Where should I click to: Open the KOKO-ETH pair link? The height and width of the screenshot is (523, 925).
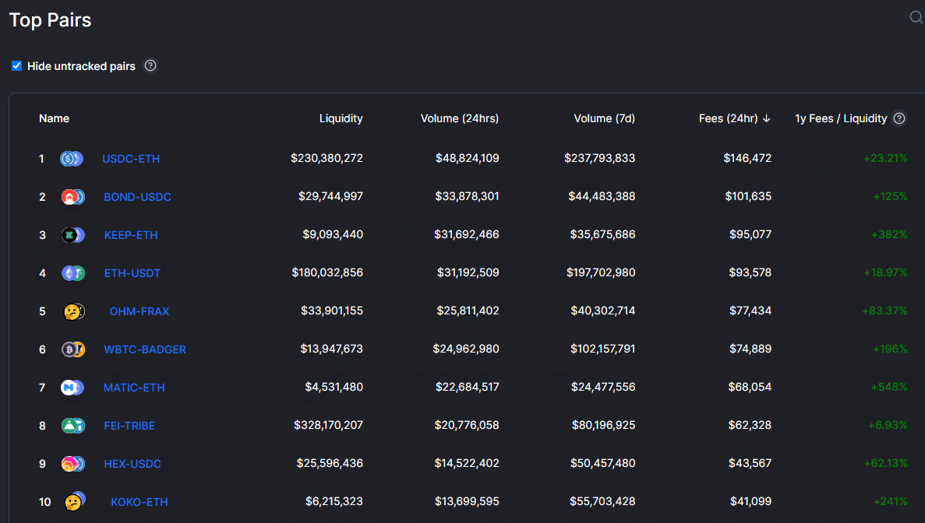[139, 503]
